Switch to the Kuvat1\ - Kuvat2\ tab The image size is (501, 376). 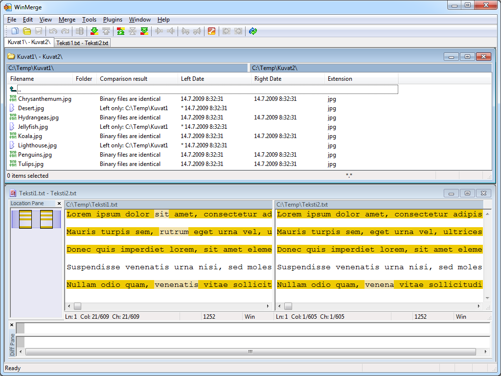tap(29, 42)
